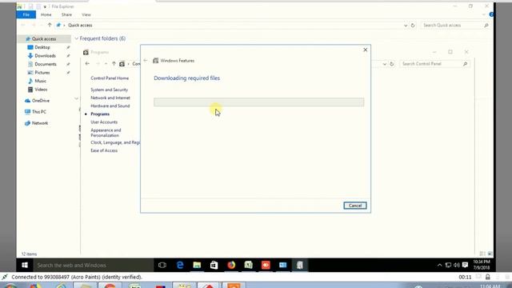The width and height of the screenshot is (512, 288).
Task: Click Control Panel back arrow
Action: [87, 64]
